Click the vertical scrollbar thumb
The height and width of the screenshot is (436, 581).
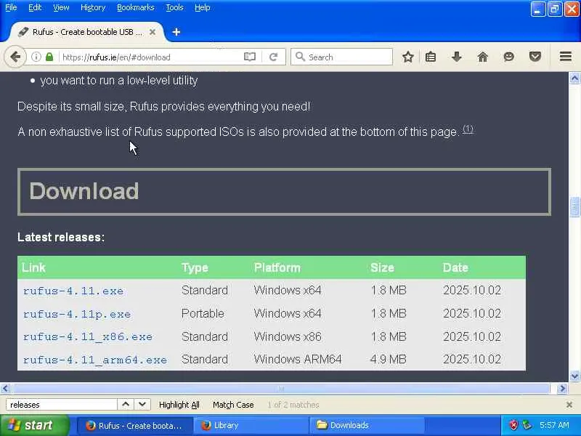pos(574,207)
